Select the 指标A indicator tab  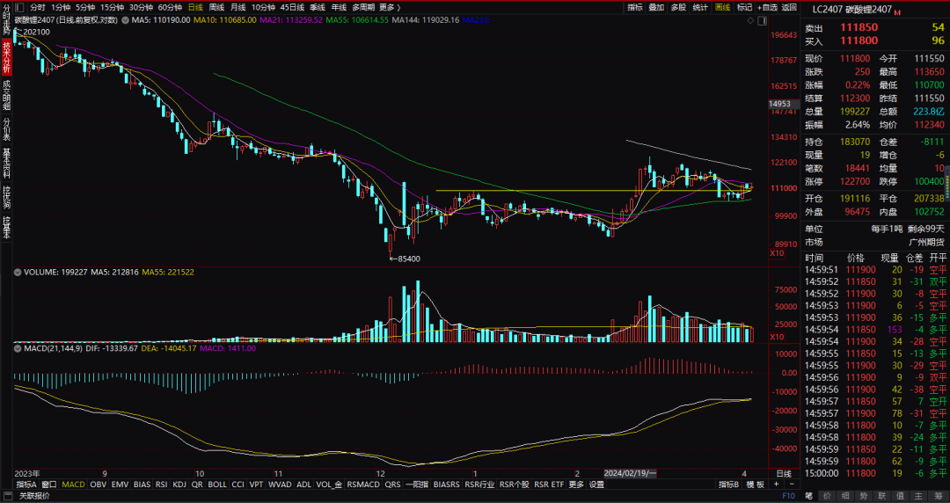tap(26, 485)
